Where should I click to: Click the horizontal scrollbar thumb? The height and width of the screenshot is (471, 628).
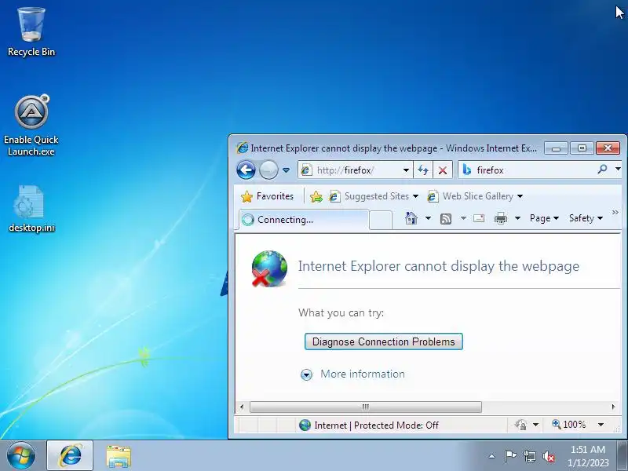366,407
